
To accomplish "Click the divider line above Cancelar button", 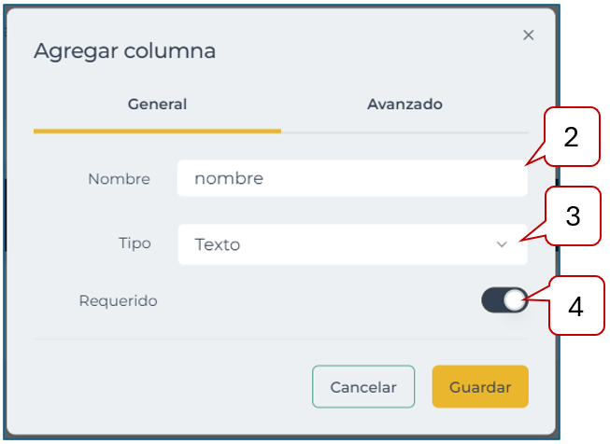I will 280,340.
